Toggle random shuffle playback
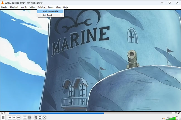Screen dimensions: 181x120 click(x=45, y=118)
